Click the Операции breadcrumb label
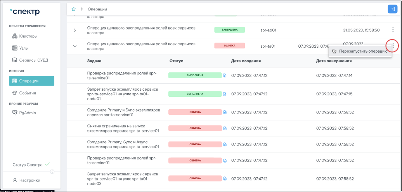The image size is (402, 192). [97, 9]
